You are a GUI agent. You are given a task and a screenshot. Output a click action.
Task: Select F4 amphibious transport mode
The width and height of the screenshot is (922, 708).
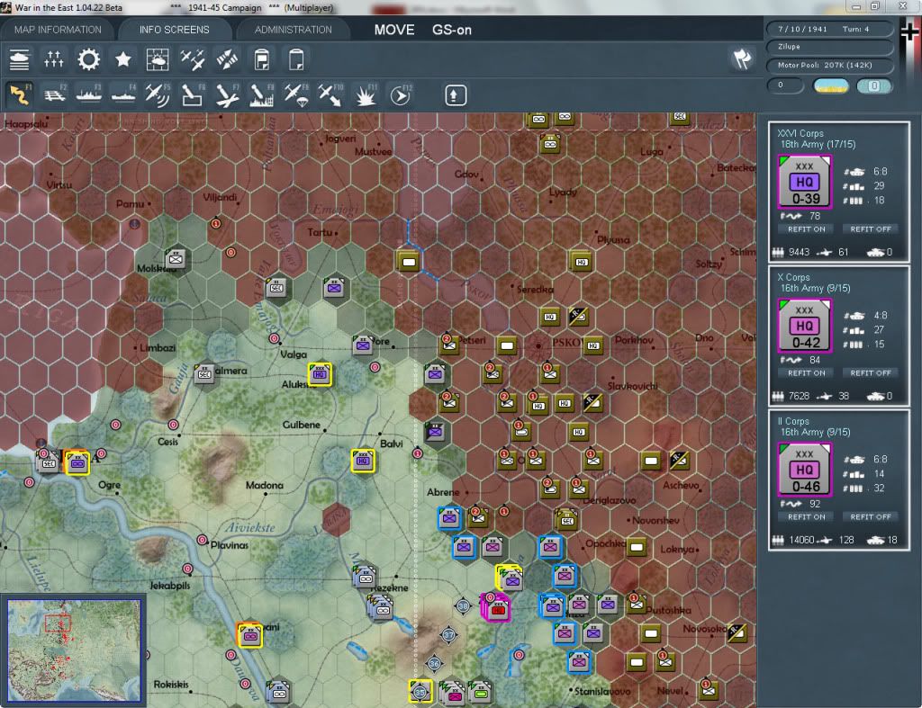point(123,94)
